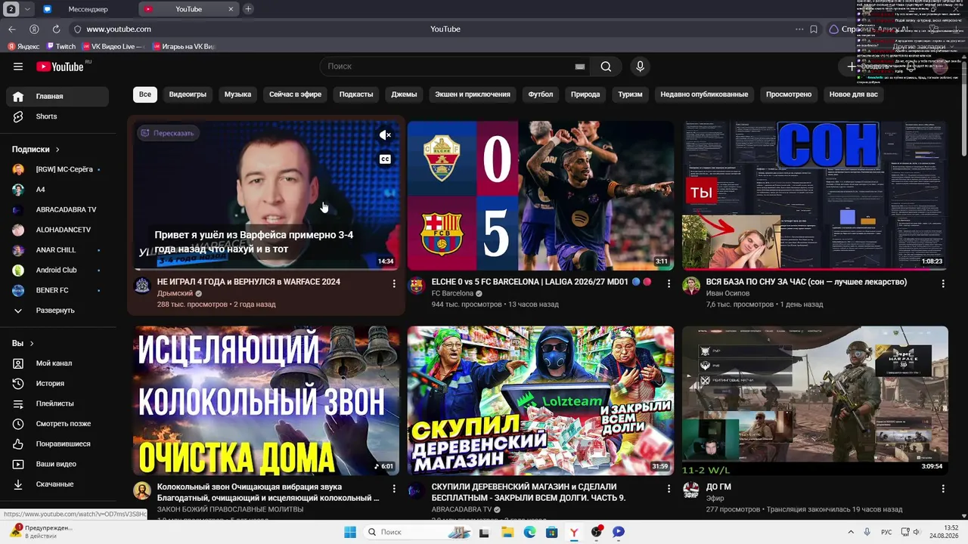
Task: Open the FC Barcelona channel avatar
Action: (x=417, y=286)
